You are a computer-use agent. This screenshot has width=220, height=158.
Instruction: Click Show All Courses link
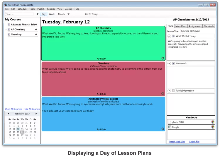13,109
